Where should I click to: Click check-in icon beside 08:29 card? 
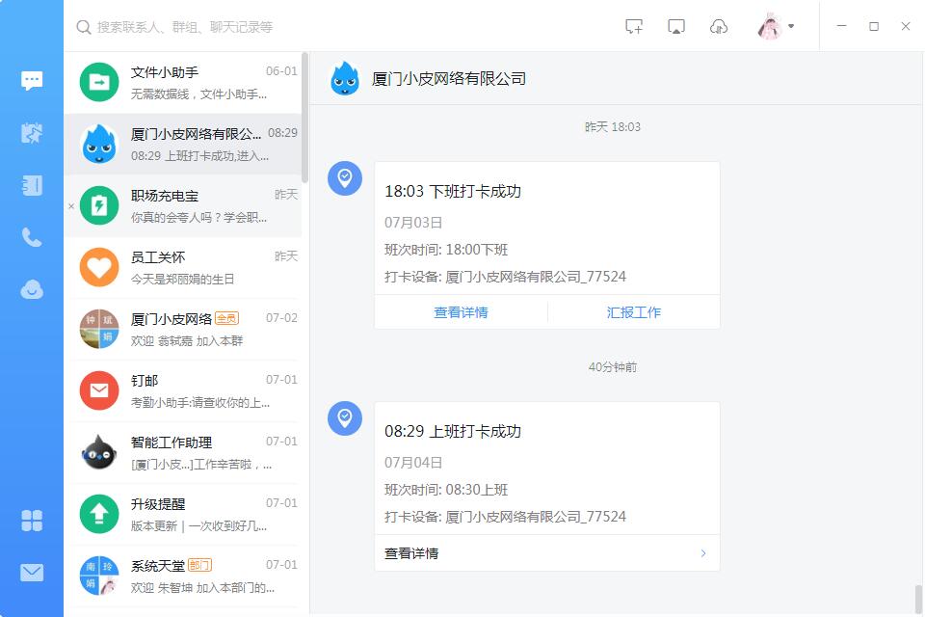[345, 418]
